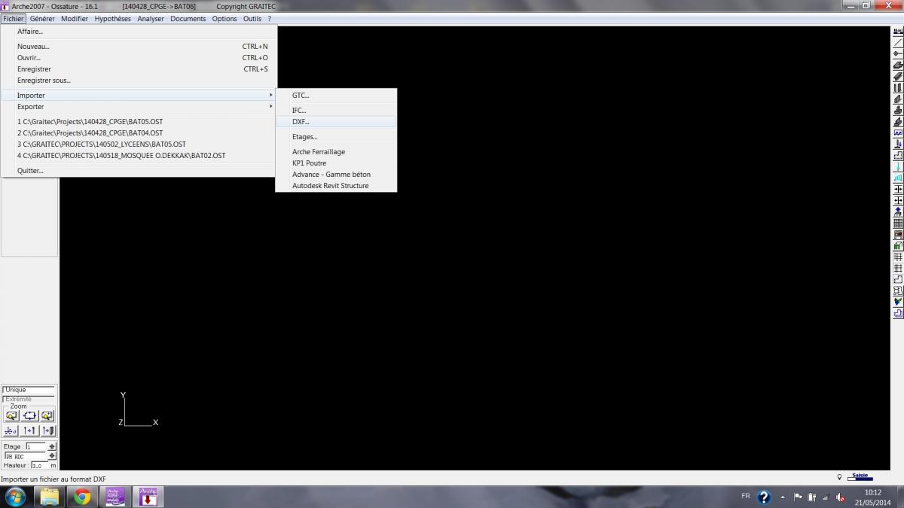Select the plain diagonal line tool
The width and height of the screenshot is (904, 508).
click(898, 42)
